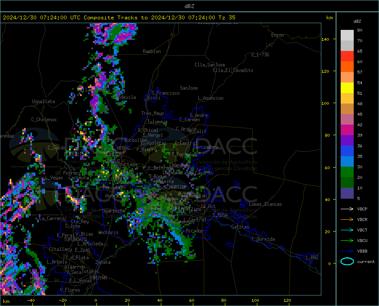Viewport: 379px width, 306px height.
Task: Select the gray 70 dBZ legend swatch
Action: (x=347, y=45)
